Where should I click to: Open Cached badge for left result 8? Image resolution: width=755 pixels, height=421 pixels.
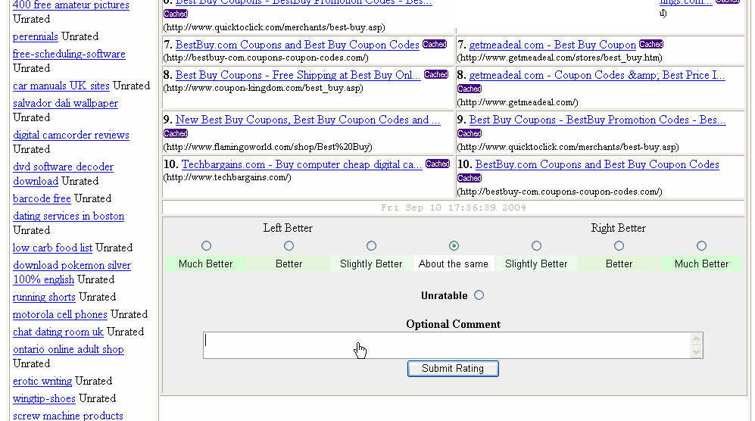(x=436, y=75)
